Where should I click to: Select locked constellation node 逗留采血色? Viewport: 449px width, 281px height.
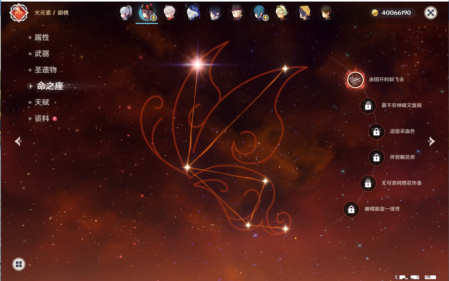[x=376, y=132]
